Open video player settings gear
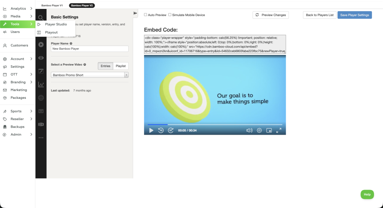383x208 pixels. [259, 131]
